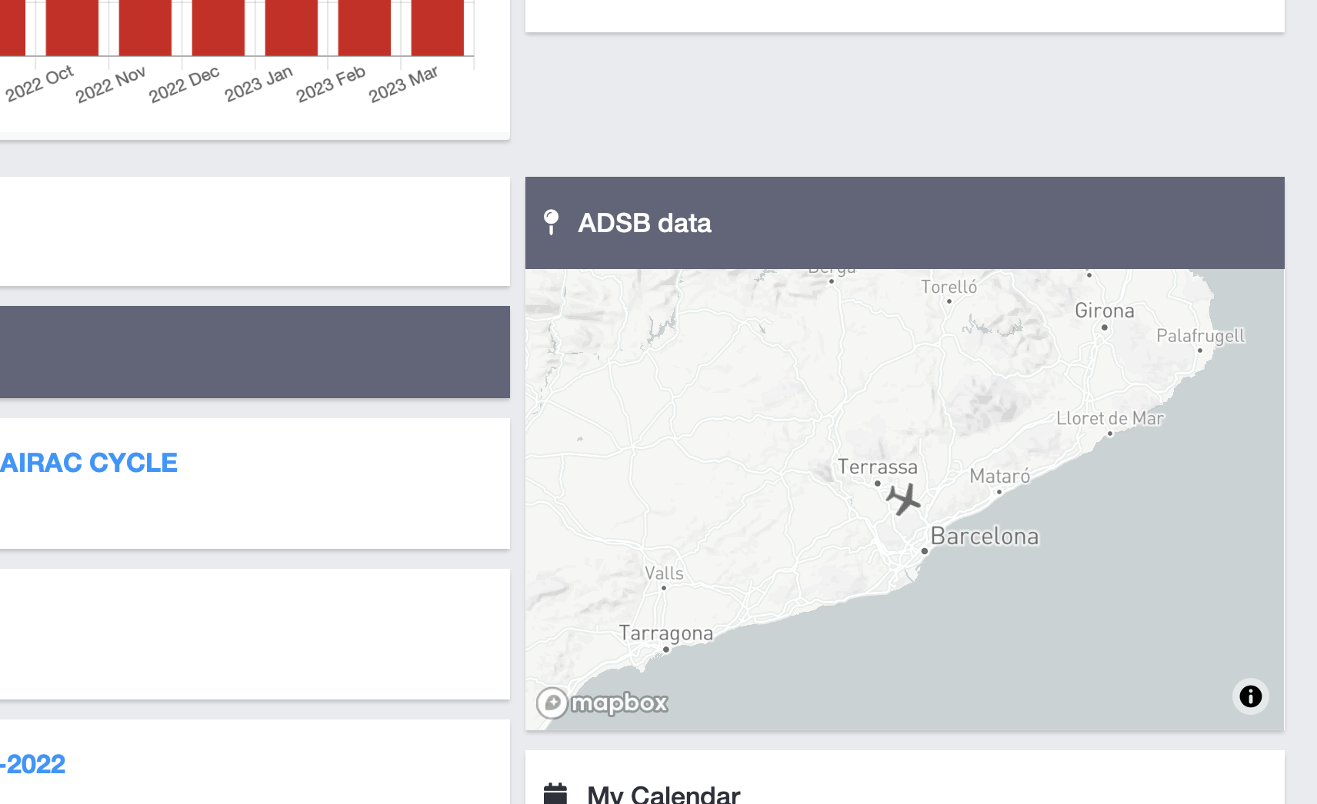Open the map attribution info icon
The width and height of the screenshot is (1317, 804).
point(1250,696)
